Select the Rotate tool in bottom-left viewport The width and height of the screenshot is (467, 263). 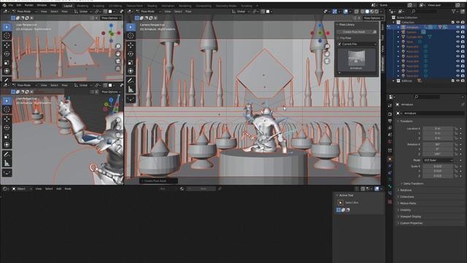pyautogui.click(x=7, y=128)
